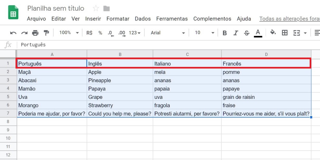Viewport: 320px width, 160px height.
Task: Open the cell borders tool
Action: tap(285, 33)
